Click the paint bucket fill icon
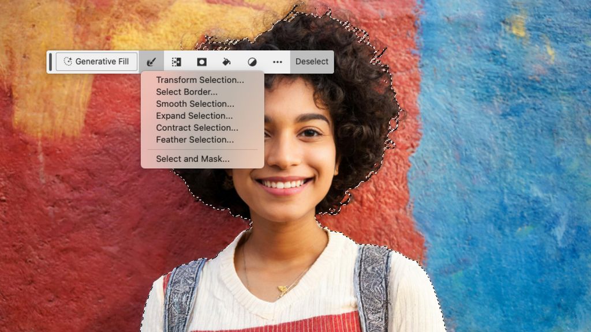This screenshot has width=591, height=332. click(x=226, y=62)
